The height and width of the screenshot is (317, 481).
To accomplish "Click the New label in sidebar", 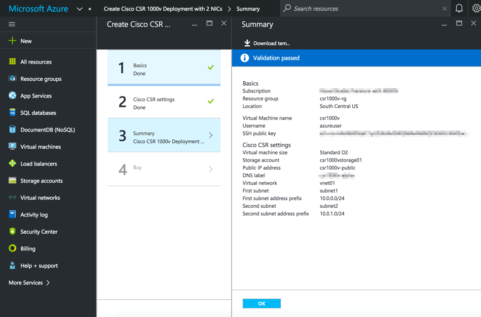I will click(26, 41).
